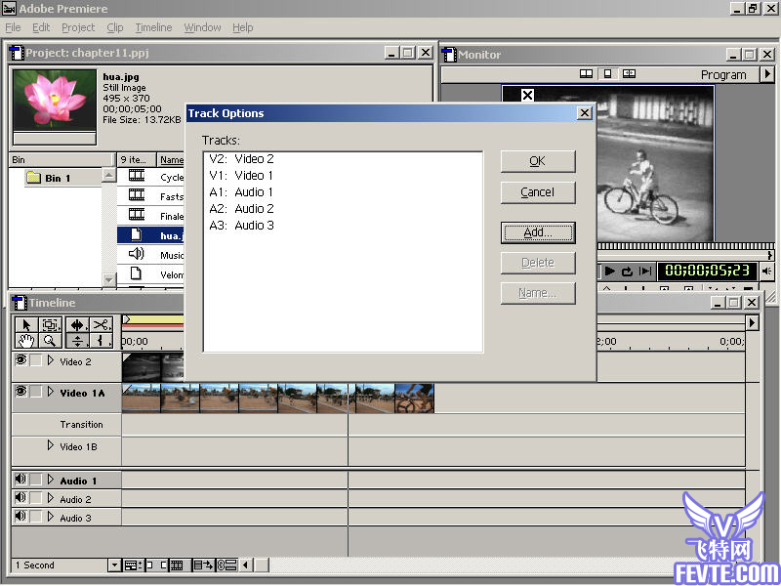The width and height of the screenshot is (781, 586).
Task: Click the Track Options Dialog icon
Action: 133,565
